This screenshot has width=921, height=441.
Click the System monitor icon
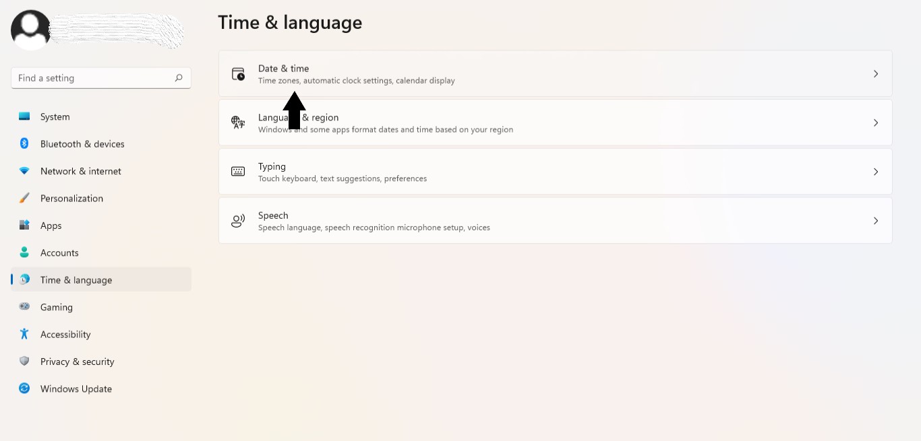[x=24, y=116]
